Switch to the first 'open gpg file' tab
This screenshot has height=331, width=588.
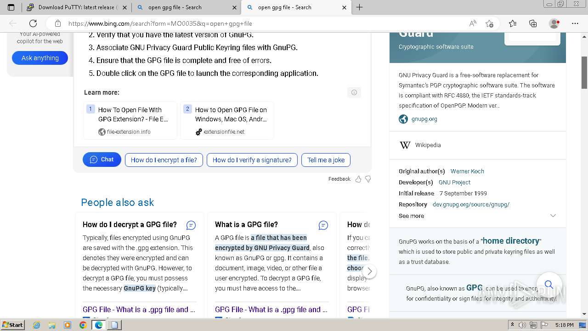point(187,7)
